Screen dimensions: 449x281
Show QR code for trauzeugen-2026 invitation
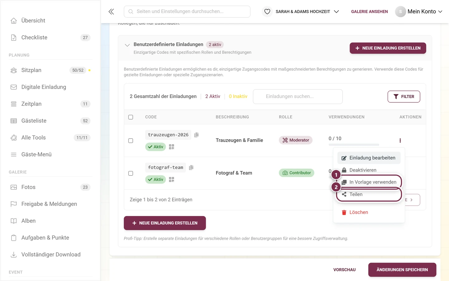pos(171,147)
